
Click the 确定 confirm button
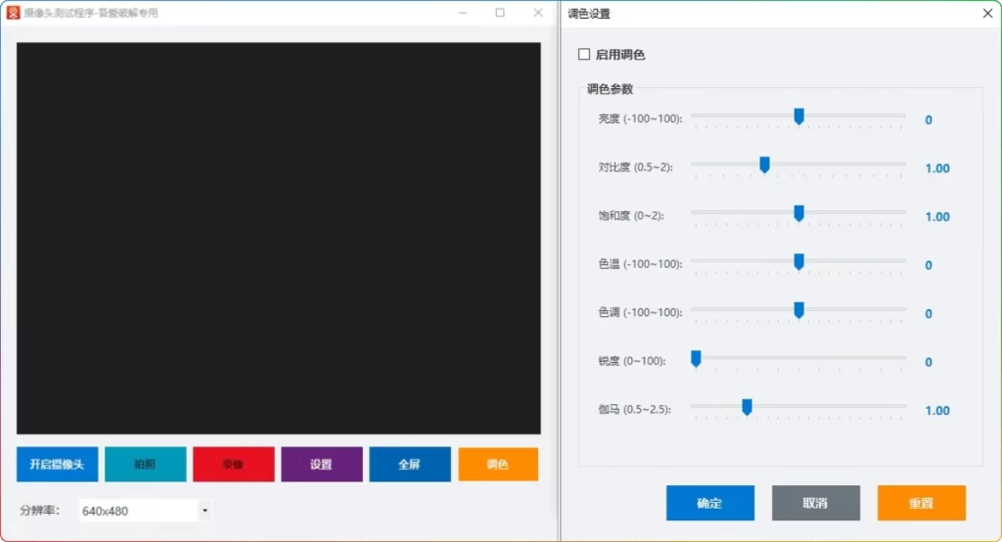710,503
